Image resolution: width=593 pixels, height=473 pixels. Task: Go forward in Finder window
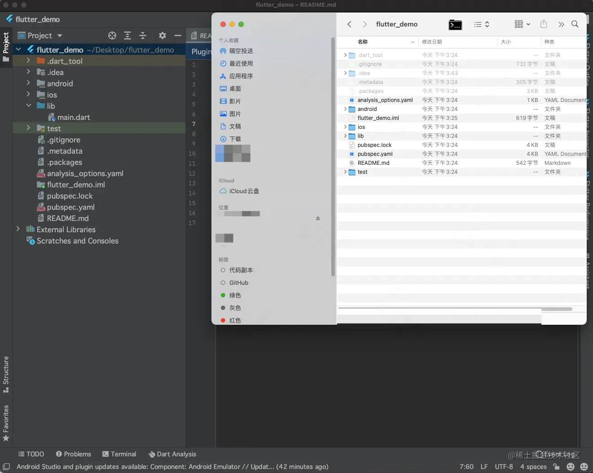click(365, 24)
